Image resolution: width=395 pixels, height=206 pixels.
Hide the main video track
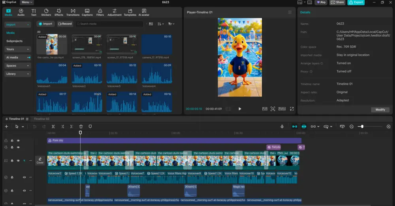pos(18,161)
